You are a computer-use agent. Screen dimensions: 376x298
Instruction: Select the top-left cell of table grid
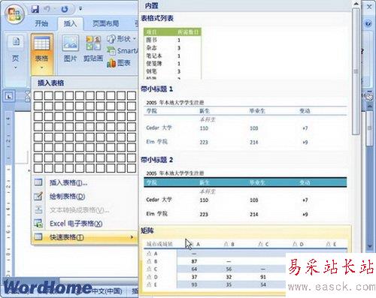click(38, 95)
